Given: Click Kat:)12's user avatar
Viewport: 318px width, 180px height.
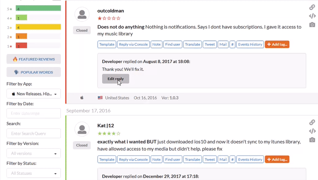Looking at the screenshot, I should 82,130.
